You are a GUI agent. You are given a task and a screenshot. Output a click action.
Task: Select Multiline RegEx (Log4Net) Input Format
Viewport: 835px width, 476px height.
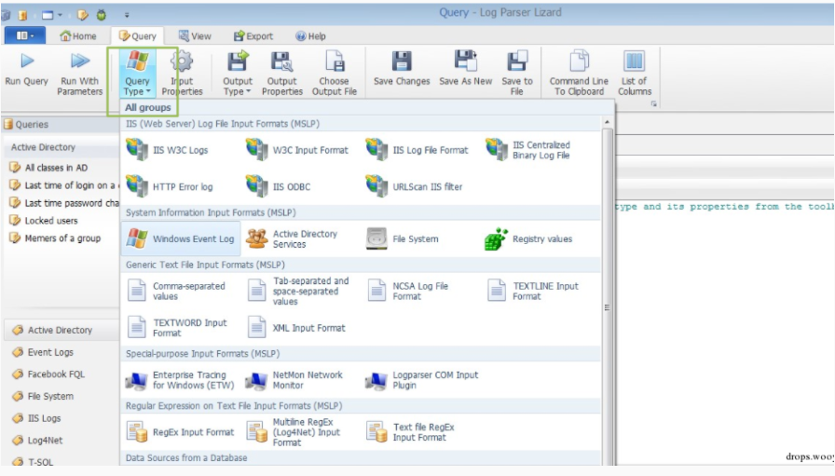(300, 432)
